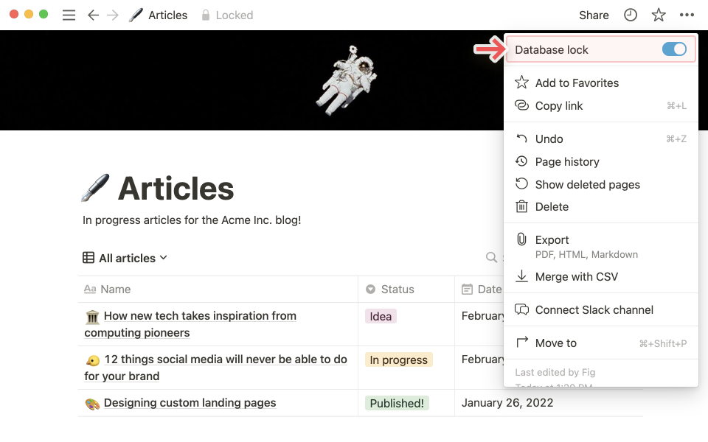
Task: Click the pen icon beside Articles title
Action: click(x=95, y=188)
